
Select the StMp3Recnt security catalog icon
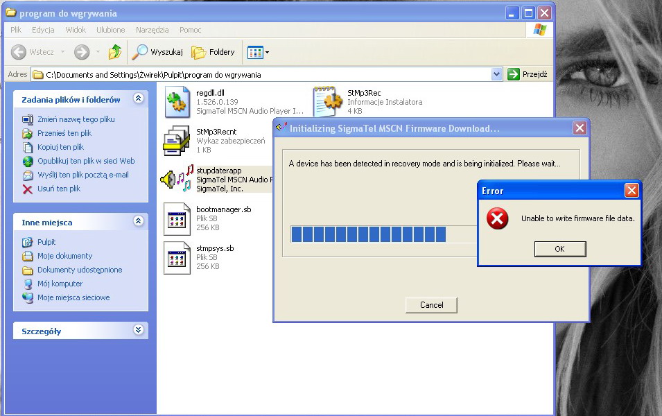[x=177, y=141]
